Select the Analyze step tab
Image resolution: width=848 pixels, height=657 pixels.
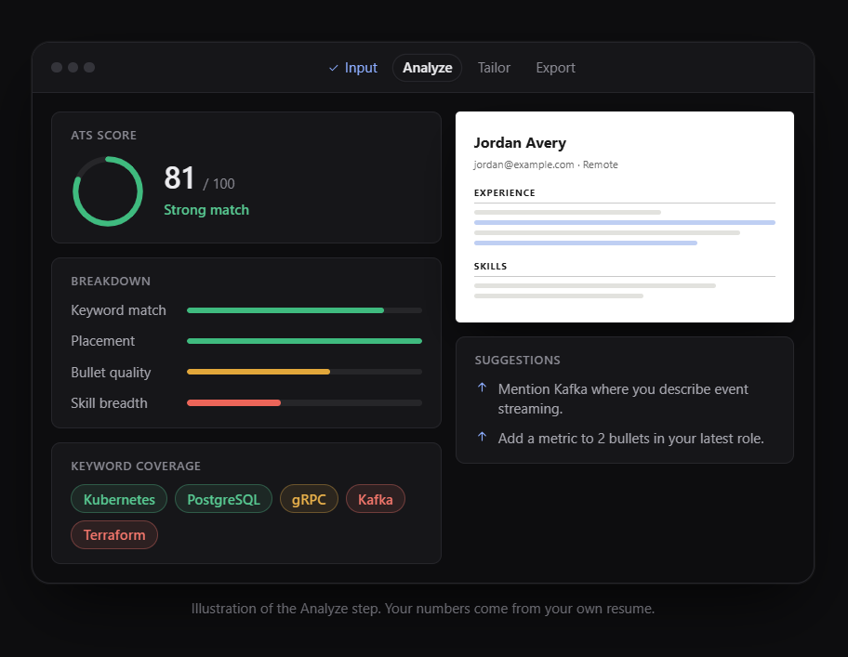427,68
